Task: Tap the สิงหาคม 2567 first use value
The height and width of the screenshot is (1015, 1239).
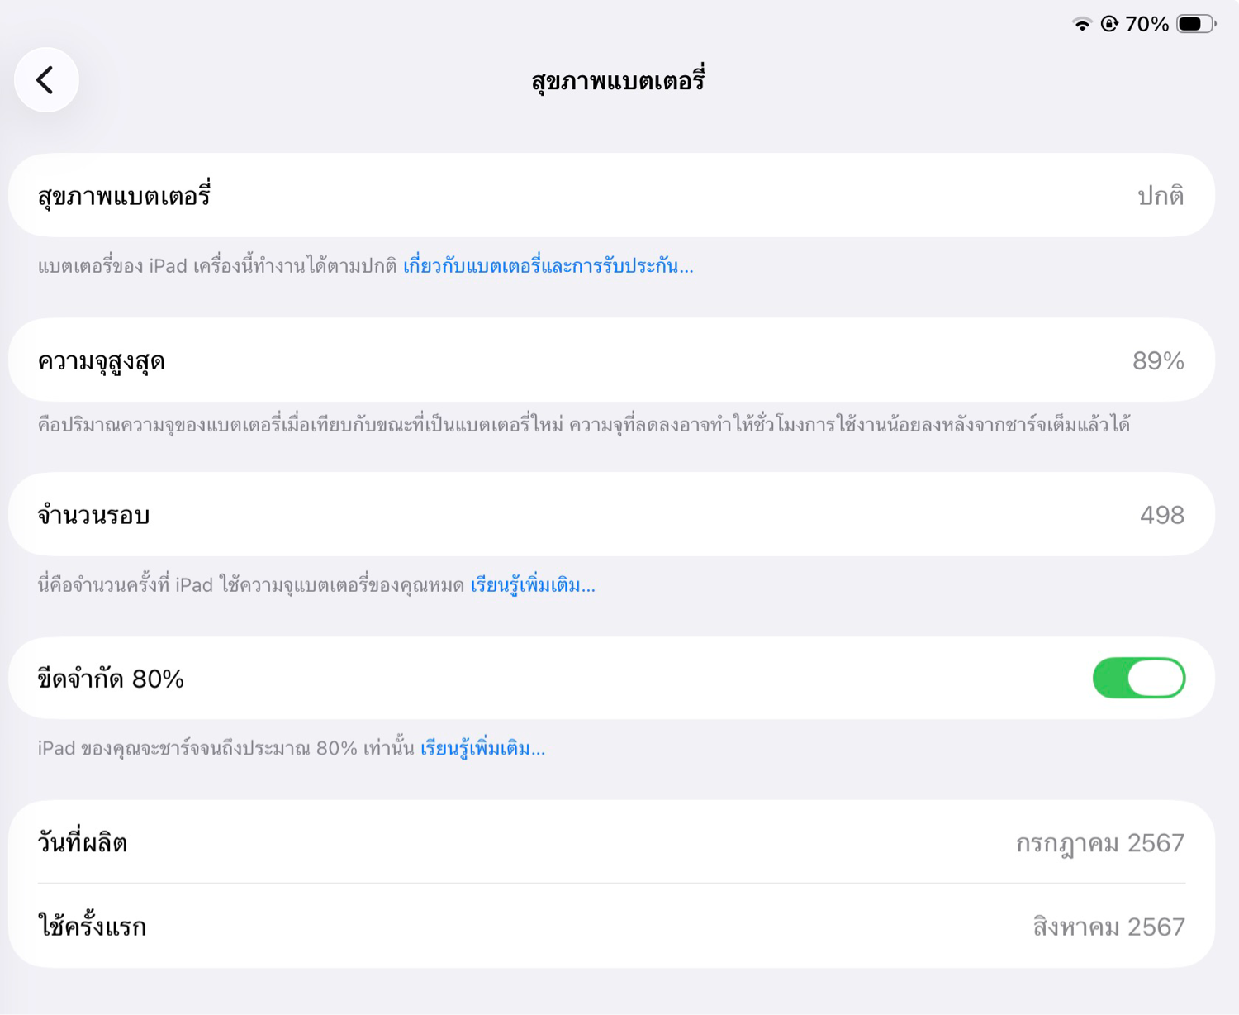Action: coord(1108,927)
